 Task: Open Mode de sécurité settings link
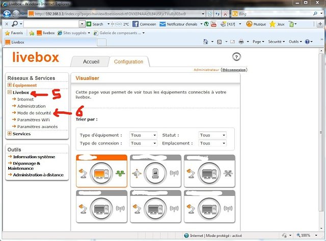tap(34, 113)
